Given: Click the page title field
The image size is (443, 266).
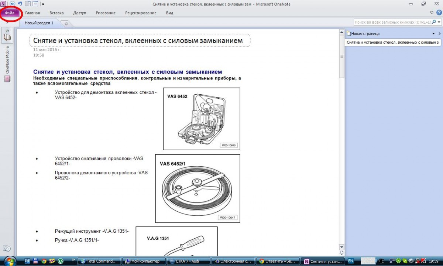Looking at the screenshot, I should [140, 41].
